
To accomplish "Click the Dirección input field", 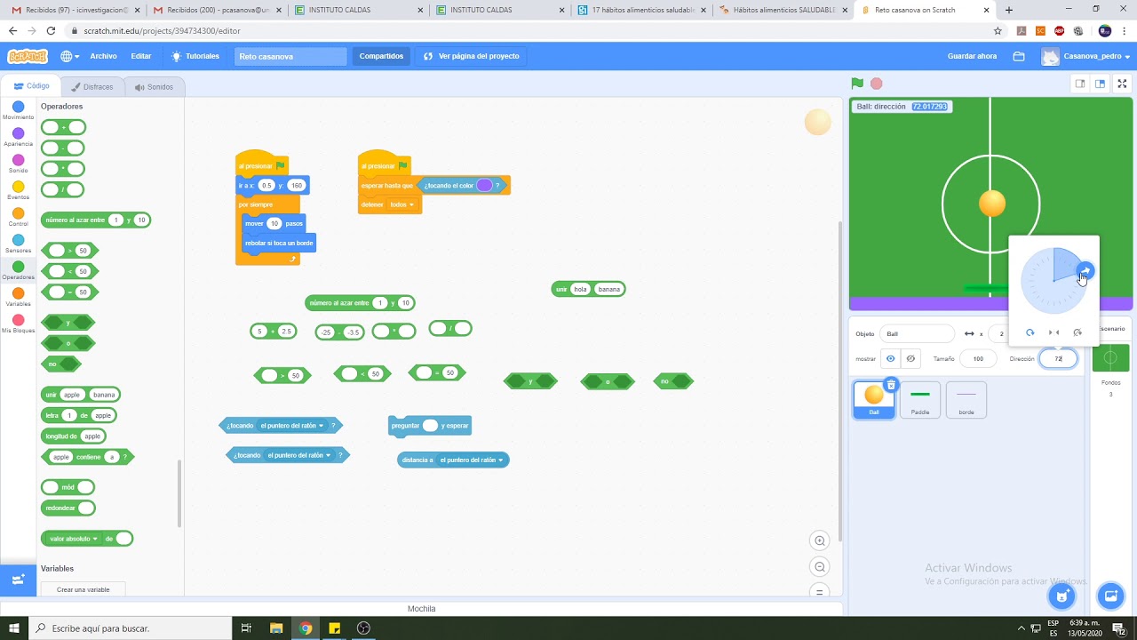I will click(x=1058, y=359).
